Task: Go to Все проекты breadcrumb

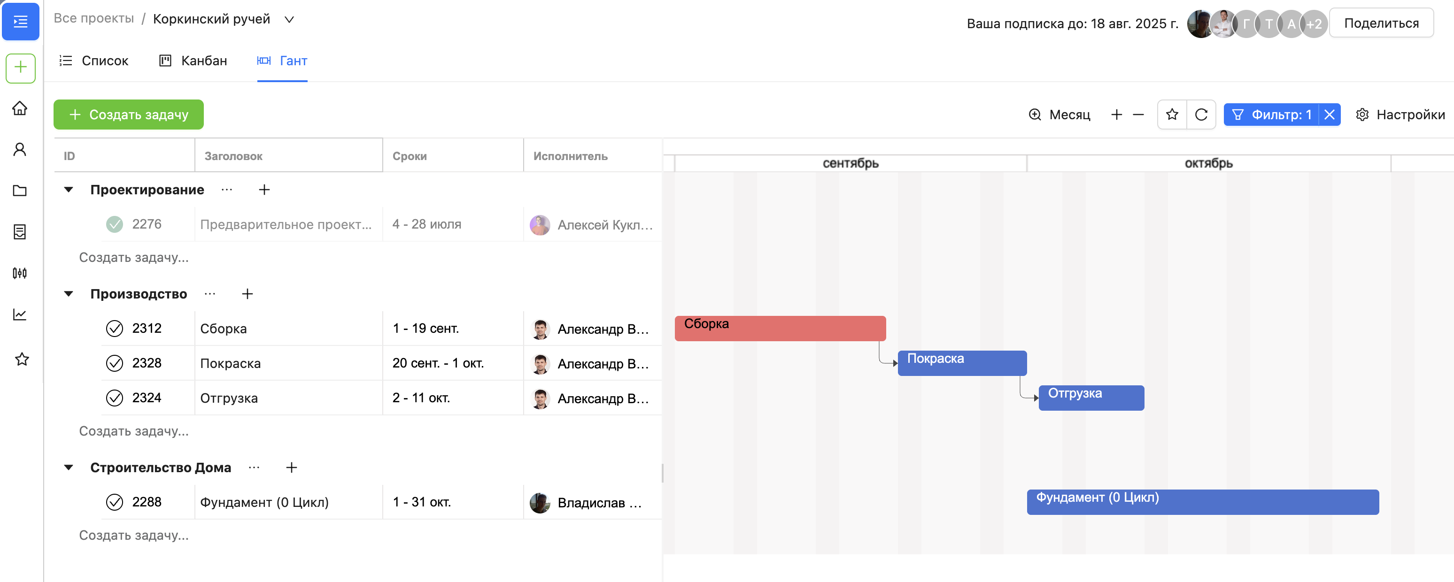Action: [94, 19]
